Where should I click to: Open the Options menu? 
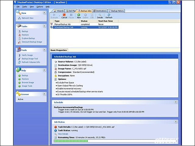coord(40,7)
